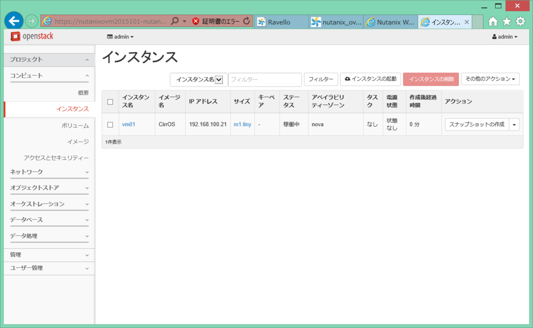This screenshot has height=328, width=533.
Task: Click the フィルター button
Action: (321, 79)
